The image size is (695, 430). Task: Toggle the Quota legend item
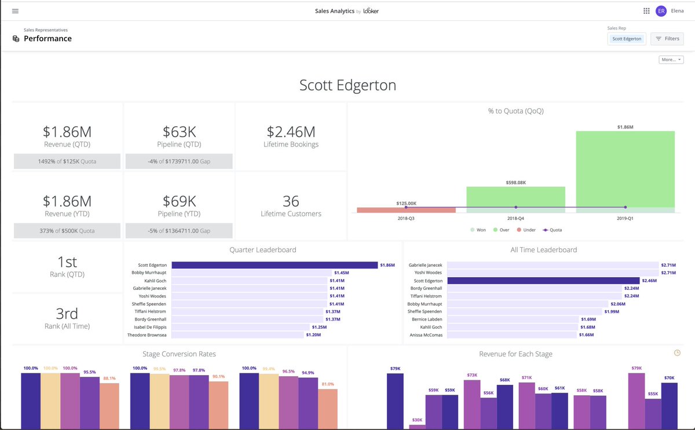click(x=553, y=230)
